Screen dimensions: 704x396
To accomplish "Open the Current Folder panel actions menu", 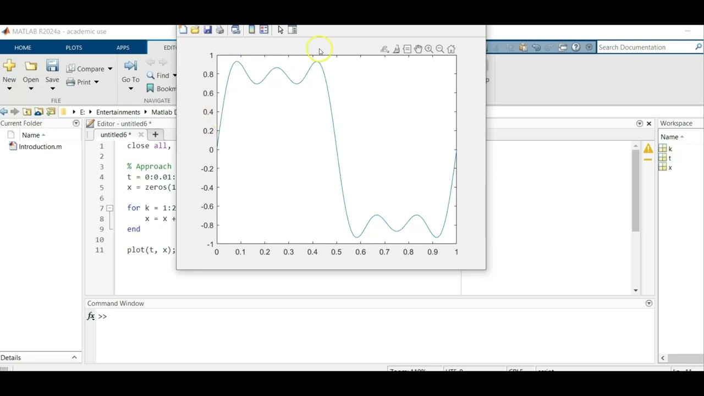I will pyautogui.click(x=76, y=123).
